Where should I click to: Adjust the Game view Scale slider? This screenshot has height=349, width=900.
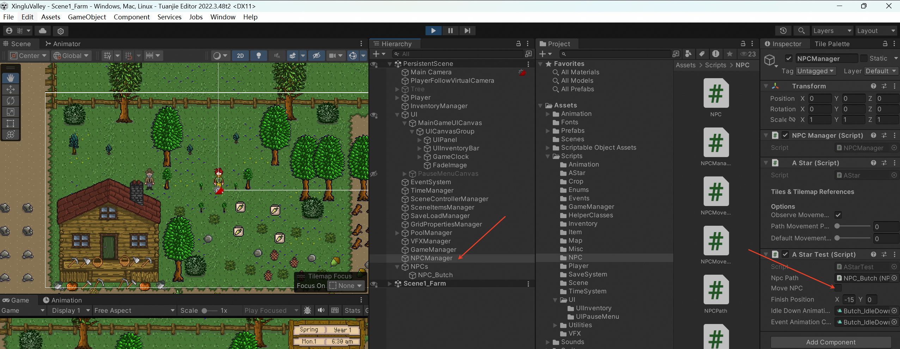click(209, 311)
